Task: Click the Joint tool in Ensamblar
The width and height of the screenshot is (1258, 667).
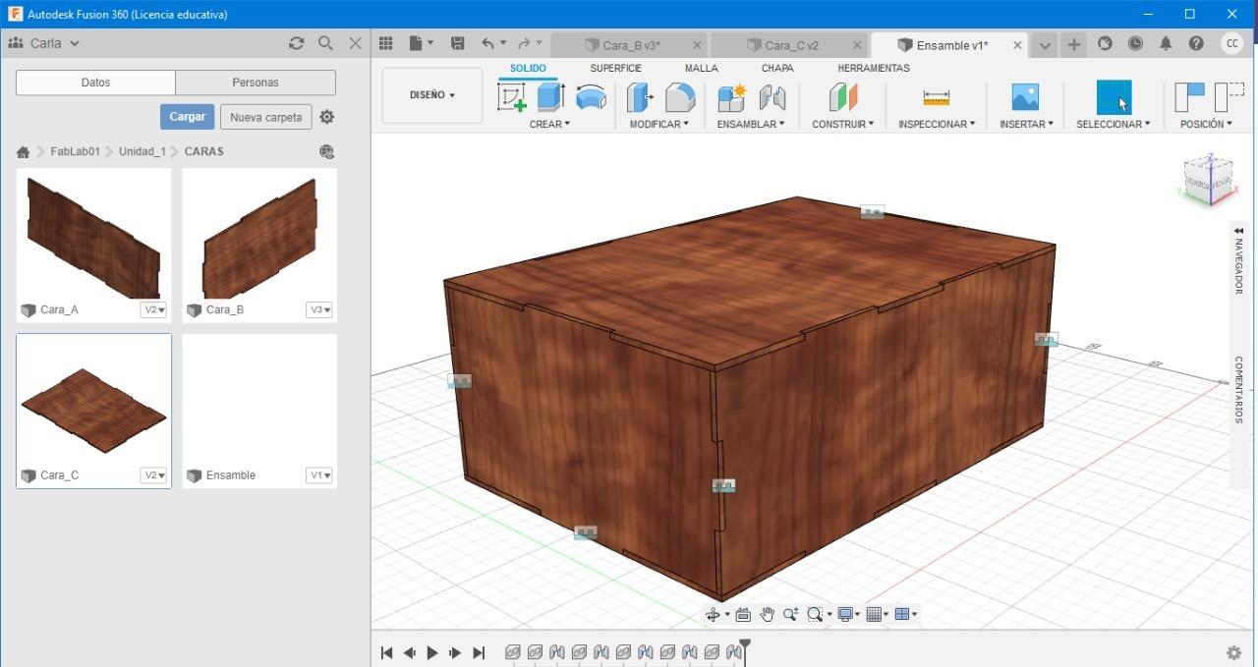Action: pyautogui.click(x=772, y=97)
